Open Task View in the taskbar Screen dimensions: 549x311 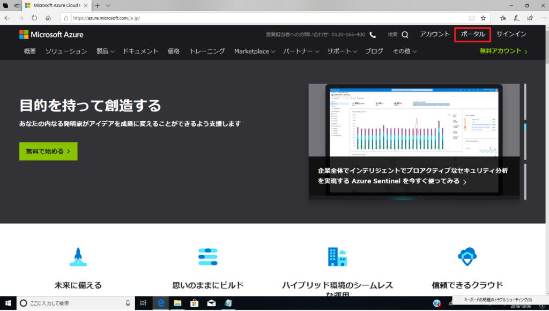coord(143,303)
